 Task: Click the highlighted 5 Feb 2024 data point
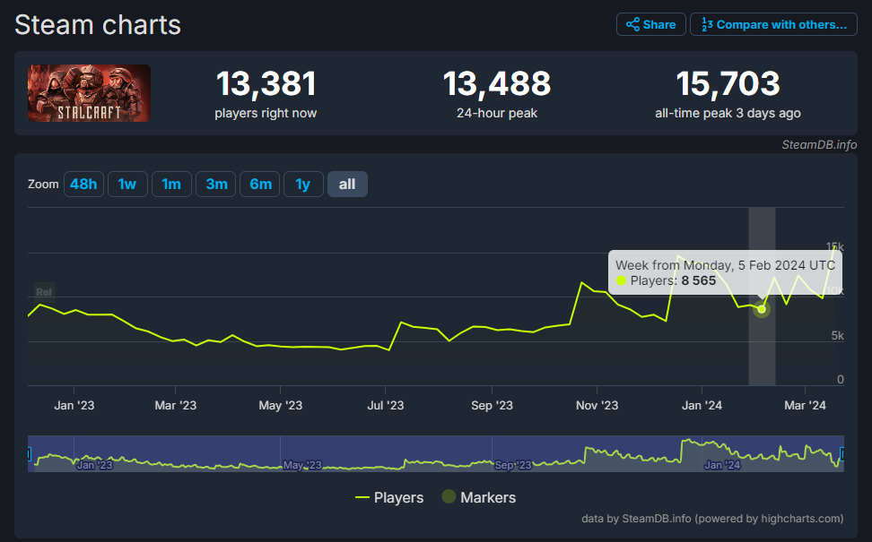pyautogui.click(x=762, y=309)
